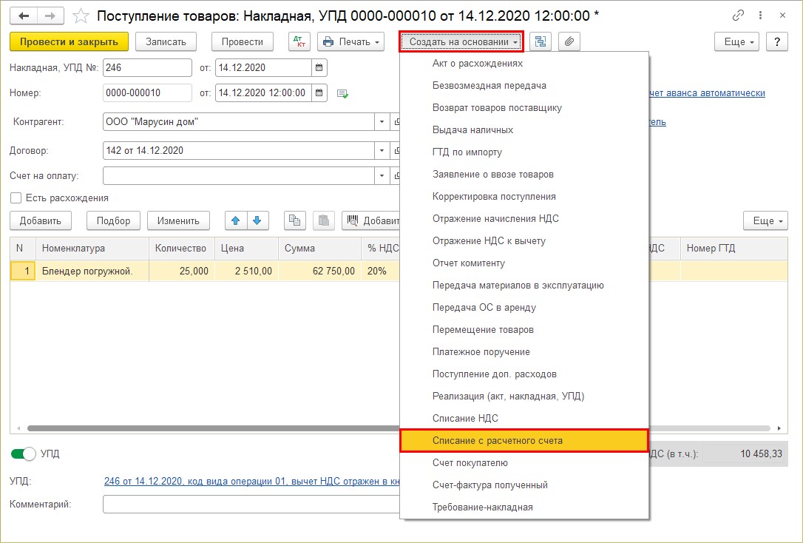The height and width of the screenshot is (543, 803).
Task: Select Счет-фактура полученный
Action: [524, 485]
